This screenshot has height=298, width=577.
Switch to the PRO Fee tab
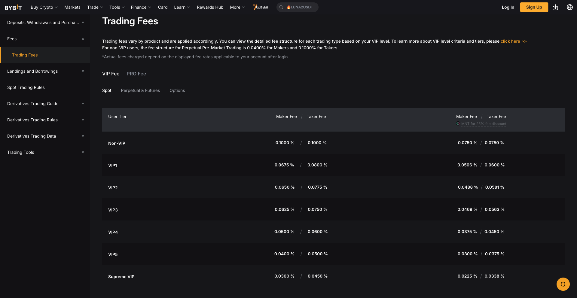coord(136,74)
